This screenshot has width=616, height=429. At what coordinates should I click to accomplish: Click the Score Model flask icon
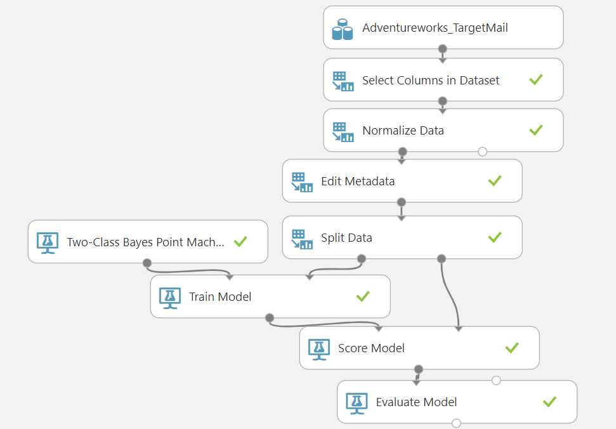pyautogui.click(x=318, y=348)
